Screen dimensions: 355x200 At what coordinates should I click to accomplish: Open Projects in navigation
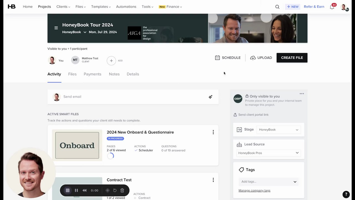[44, 7]
